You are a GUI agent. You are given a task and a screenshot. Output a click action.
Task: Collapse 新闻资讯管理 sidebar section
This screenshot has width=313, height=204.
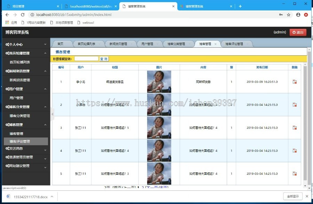pyautogui.click(x=26, y=71)
